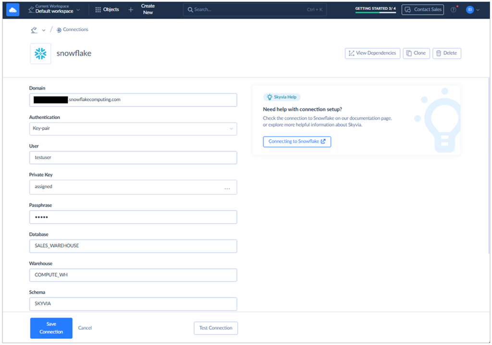Viewport: 492px width, 345px height.
Task: Click the Warehouse field COMPUTE_WH
Action: tap(133, 275)
